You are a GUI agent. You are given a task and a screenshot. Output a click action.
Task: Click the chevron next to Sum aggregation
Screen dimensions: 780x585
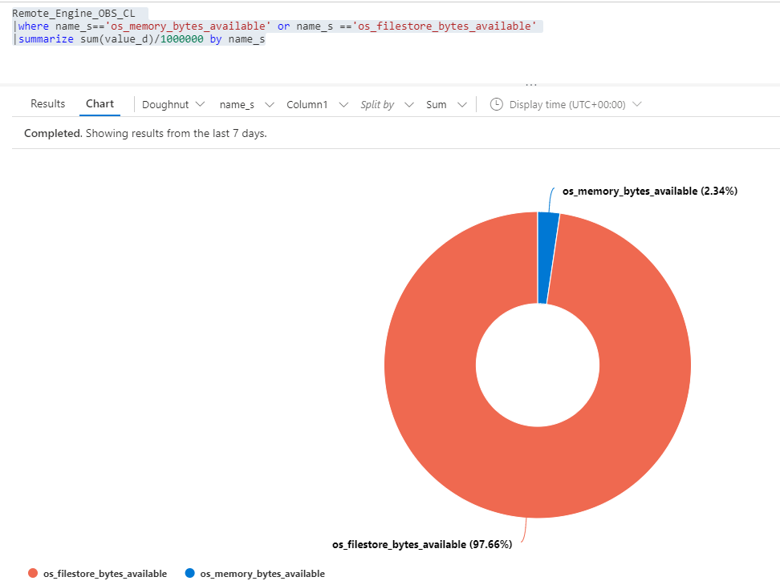coord(461,104)
